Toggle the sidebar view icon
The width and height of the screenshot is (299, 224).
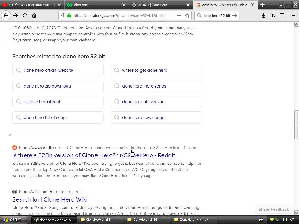(x=282, y=15)
